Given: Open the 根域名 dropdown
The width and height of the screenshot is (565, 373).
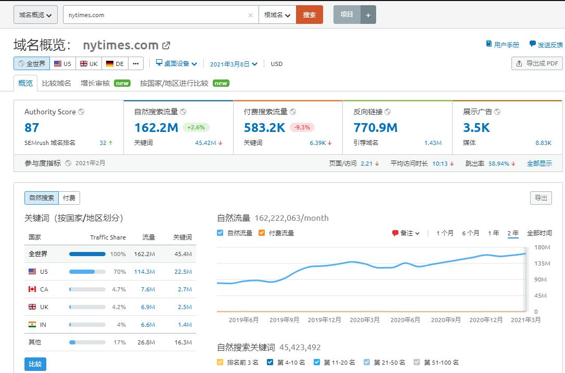Looking at the screenshot, I should (x=277, y=15).
